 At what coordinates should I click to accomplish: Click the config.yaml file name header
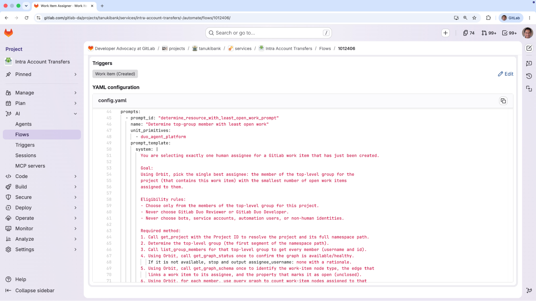112,101
